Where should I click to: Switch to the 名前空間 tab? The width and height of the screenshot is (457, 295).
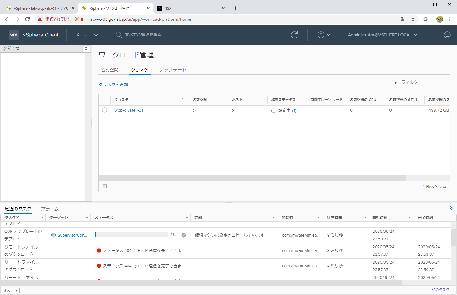point(110,70)
